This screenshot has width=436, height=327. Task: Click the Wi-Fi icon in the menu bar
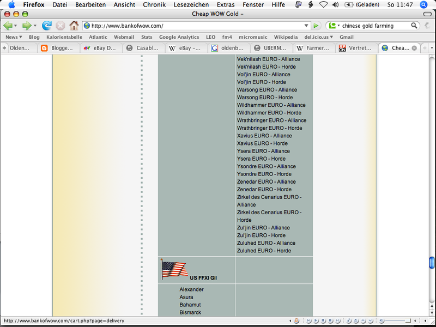[323, 5]
